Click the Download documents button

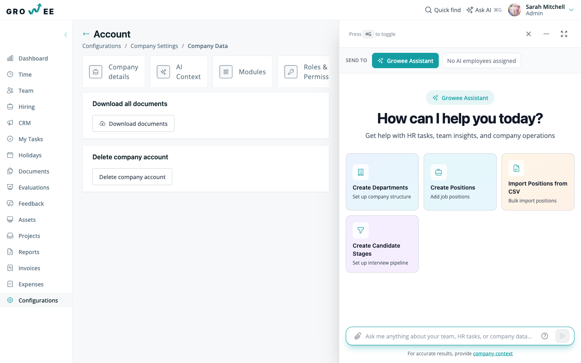(134, 123)
